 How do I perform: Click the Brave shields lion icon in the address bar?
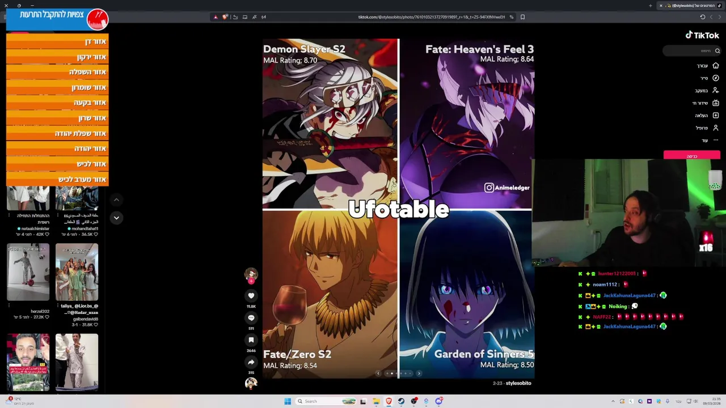pos(225,17)
